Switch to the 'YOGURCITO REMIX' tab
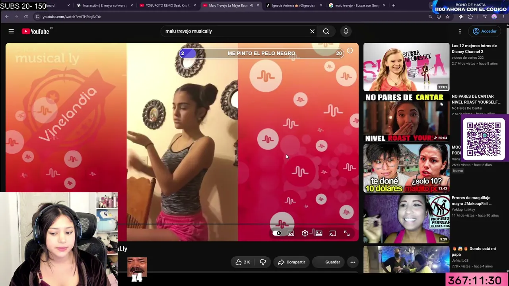509x286 pixels. click(167, 6)
